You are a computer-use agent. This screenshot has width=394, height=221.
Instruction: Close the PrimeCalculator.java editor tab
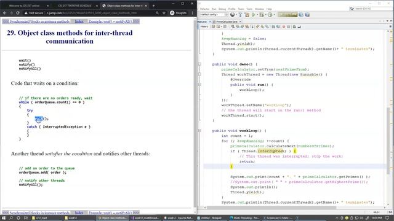[x=241, y=22]
